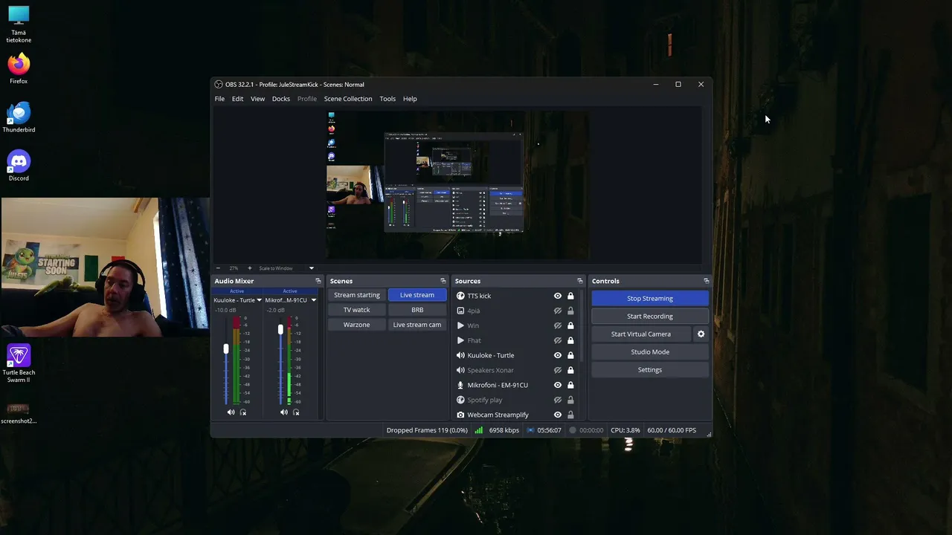Click the speaker icon of Kuuloke - Turtle source

(460, 355)
